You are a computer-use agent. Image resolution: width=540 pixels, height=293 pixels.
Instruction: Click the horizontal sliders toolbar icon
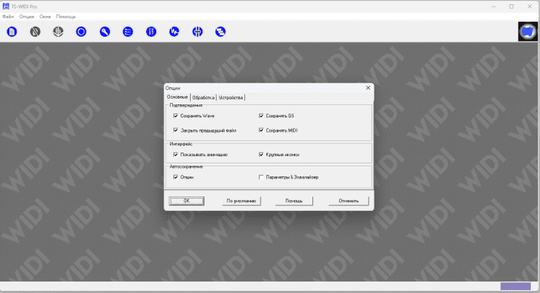(127, 32)
